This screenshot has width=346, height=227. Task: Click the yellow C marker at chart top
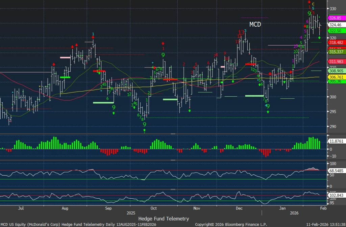point(313,4)
